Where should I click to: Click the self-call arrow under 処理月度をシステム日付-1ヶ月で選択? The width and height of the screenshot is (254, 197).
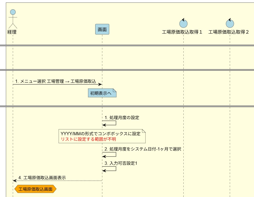pos(109,154)
